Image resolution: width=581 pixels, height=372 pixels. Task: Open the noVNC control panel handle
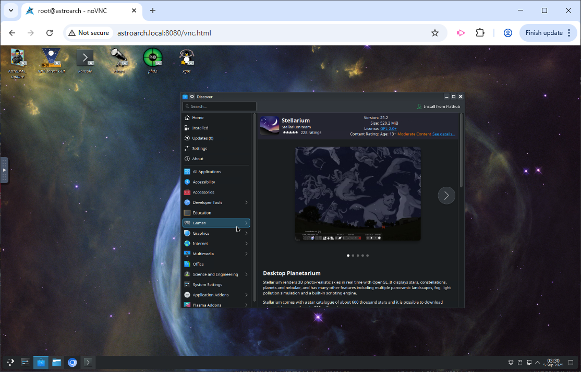click(4, 170)
